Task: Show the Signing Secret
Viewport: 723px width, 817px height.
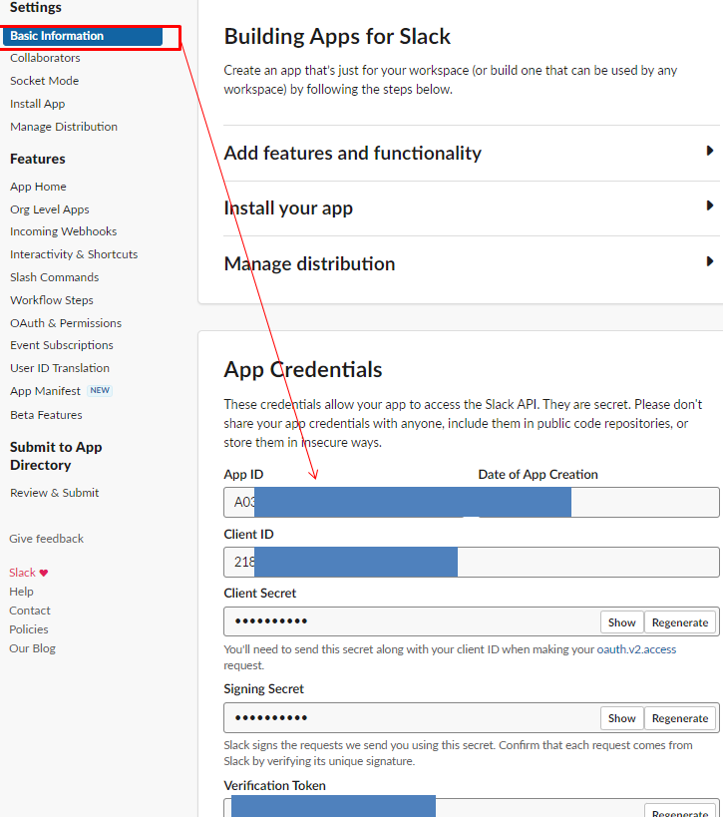Action: point(622,718)
